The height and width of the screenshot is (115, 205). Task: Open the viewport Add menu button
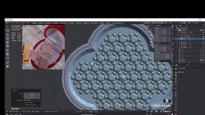(33, 111)
